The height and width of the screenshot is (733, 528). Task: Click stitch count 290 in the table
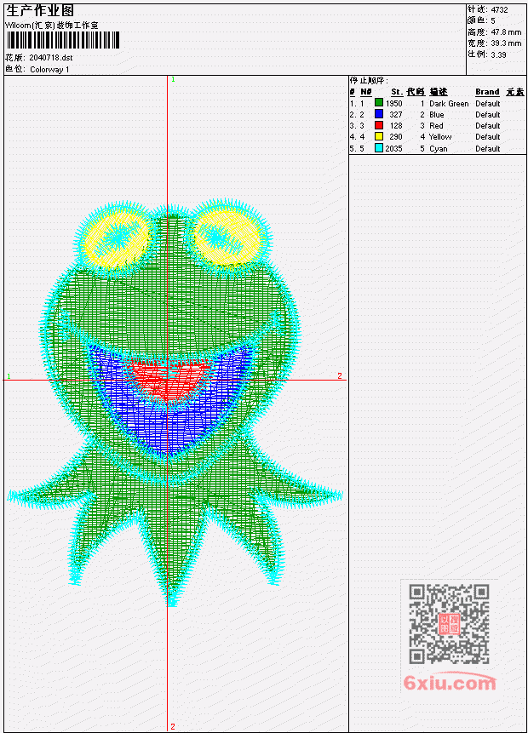pos(396,137)
